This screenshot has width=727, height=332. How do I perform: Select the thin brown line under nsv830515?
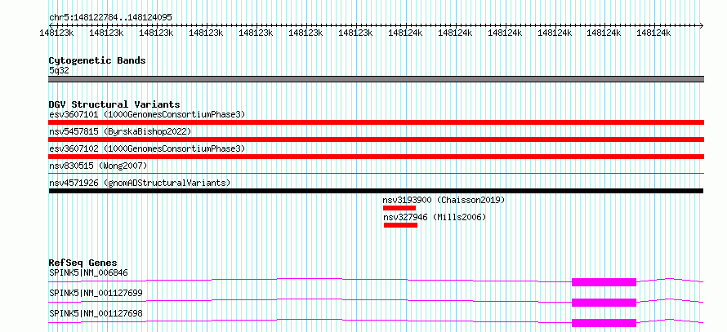click(376, 173)
